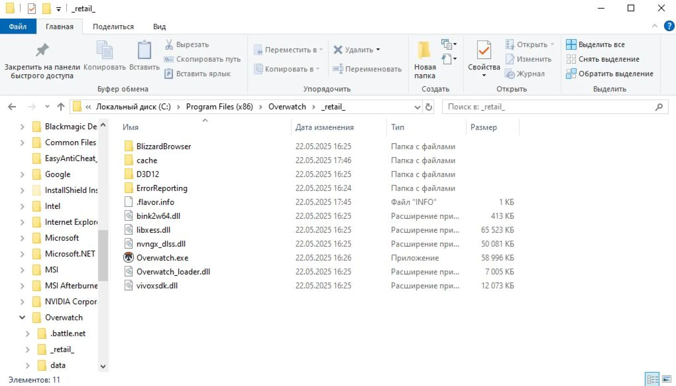
Task: Open the Файл (File) menu
Action: (x=18, y=26)
